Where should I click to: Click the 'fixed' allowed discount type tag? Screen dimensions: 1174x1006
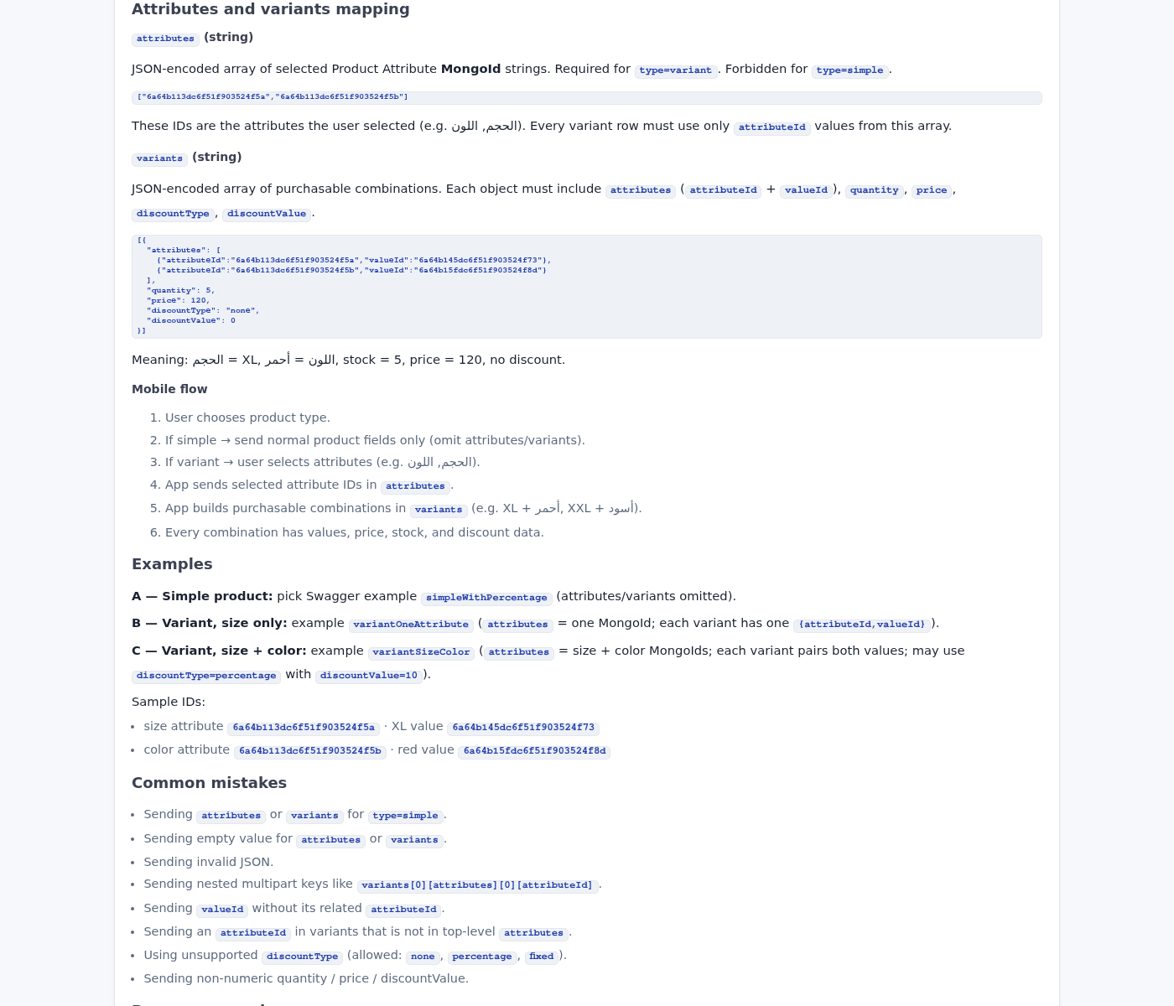point(542,957)
